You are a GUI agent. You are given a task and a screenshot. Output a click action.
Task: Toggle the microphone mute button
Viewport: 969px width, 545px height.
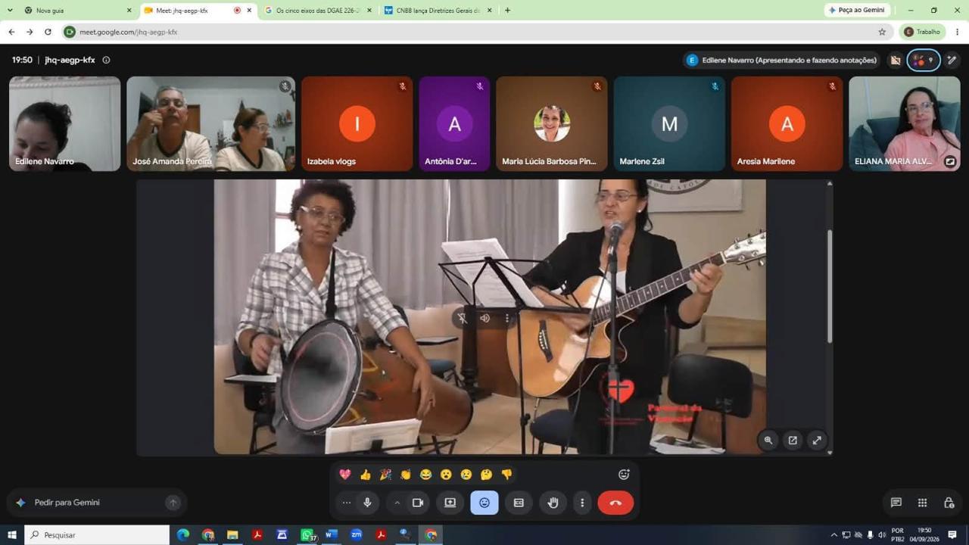(x=367, y=503)
